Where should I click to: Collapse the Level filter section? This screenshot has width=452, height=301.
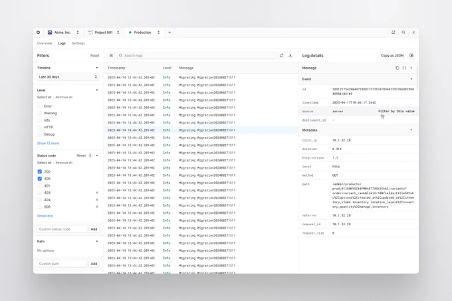click(x=97, y=90)
